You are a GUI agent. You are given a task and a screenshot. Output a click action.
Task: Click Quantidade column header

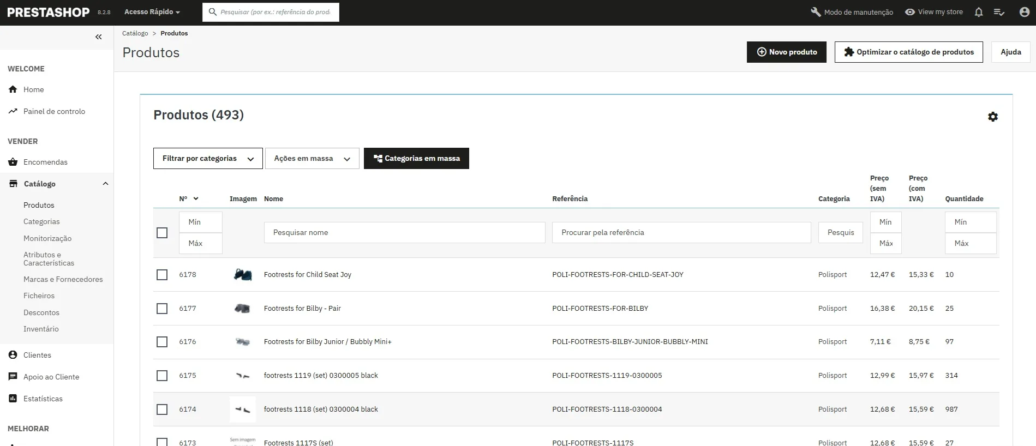(x=965, y=199)
